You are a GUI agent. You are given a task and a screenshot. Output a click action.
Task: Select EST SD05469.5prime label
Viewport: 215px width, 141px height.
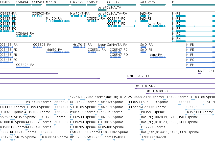coord(111,102)
